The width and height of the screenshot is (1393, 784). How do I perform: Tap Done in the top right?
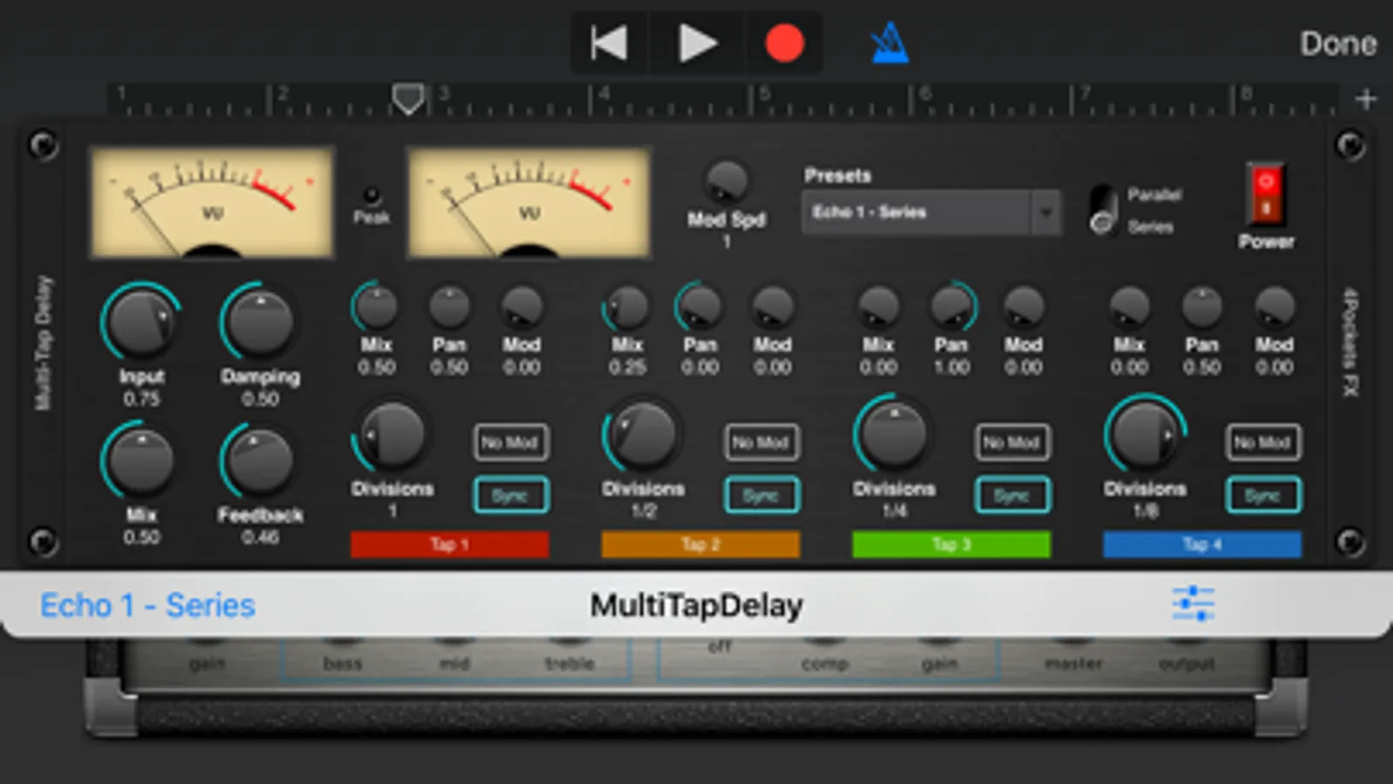[1338, 44]
